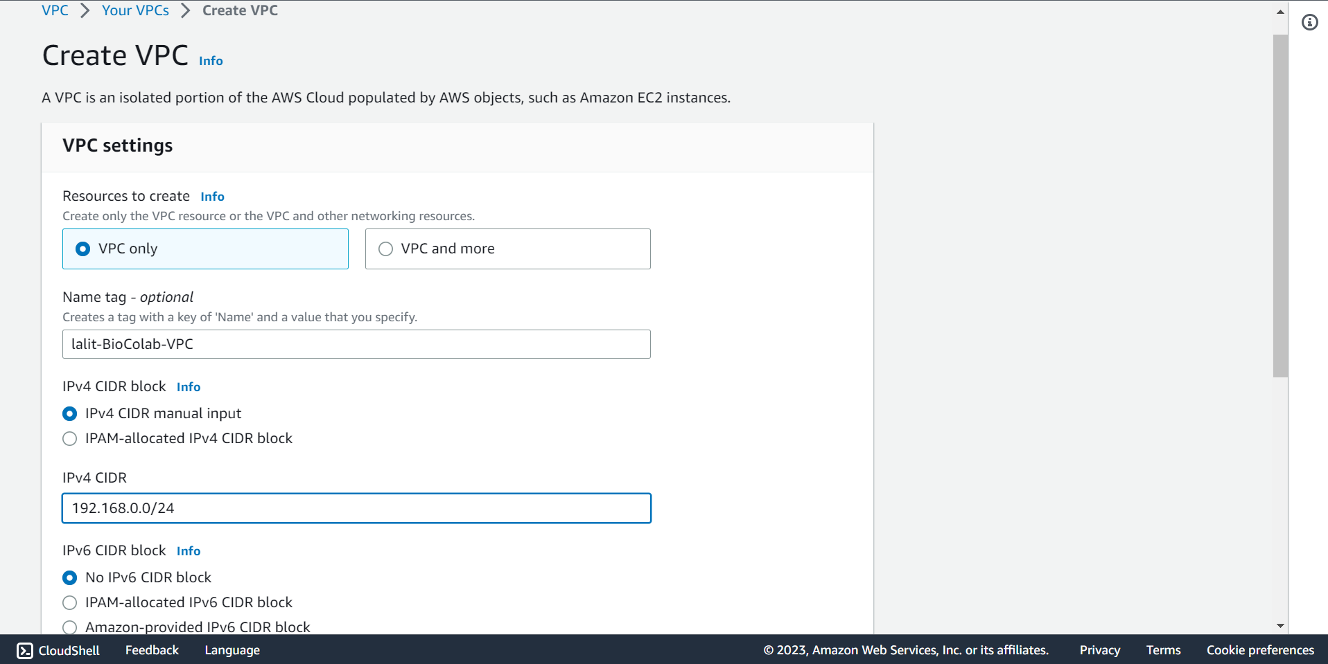
Task: Open Feedback in footer
Action: (152, 650)
